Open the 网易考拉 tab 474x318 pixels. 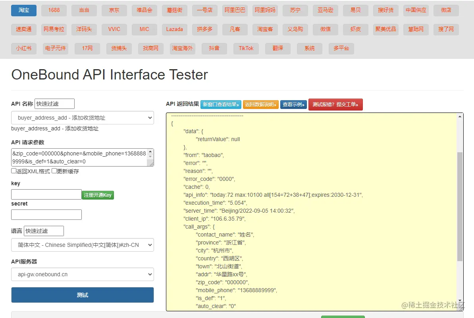click(54, 29)
